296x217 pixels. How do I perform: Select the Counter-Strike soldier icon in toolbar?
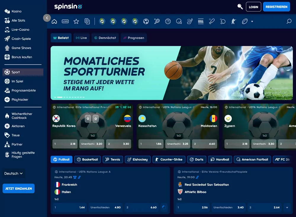(x=234, y=21)
